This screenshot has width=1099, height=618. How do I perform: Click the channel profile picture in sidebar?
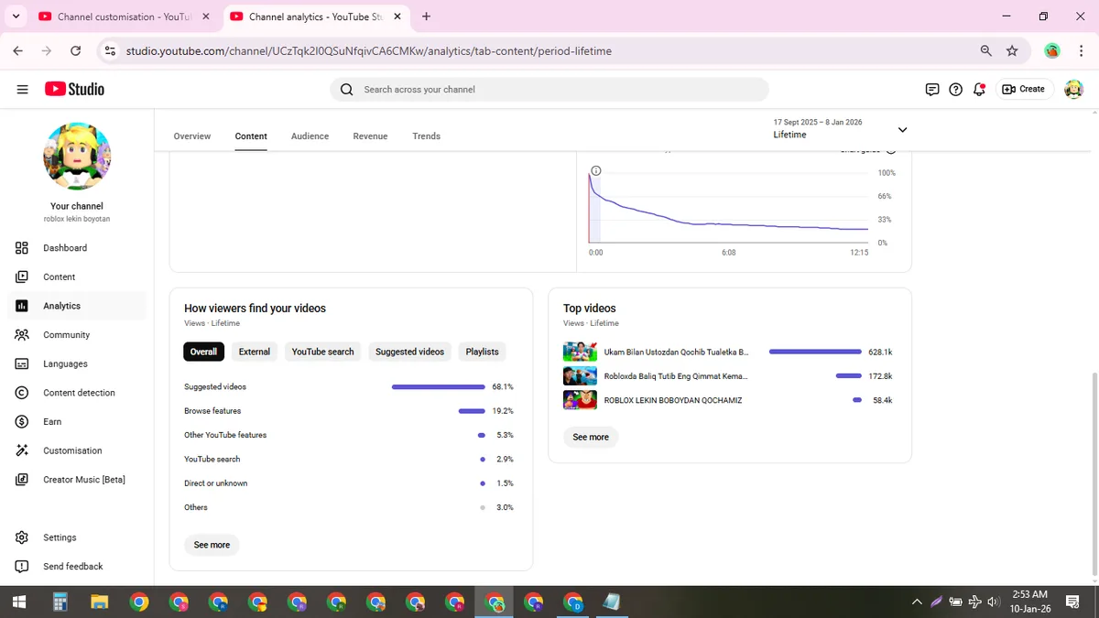point(77,156)
